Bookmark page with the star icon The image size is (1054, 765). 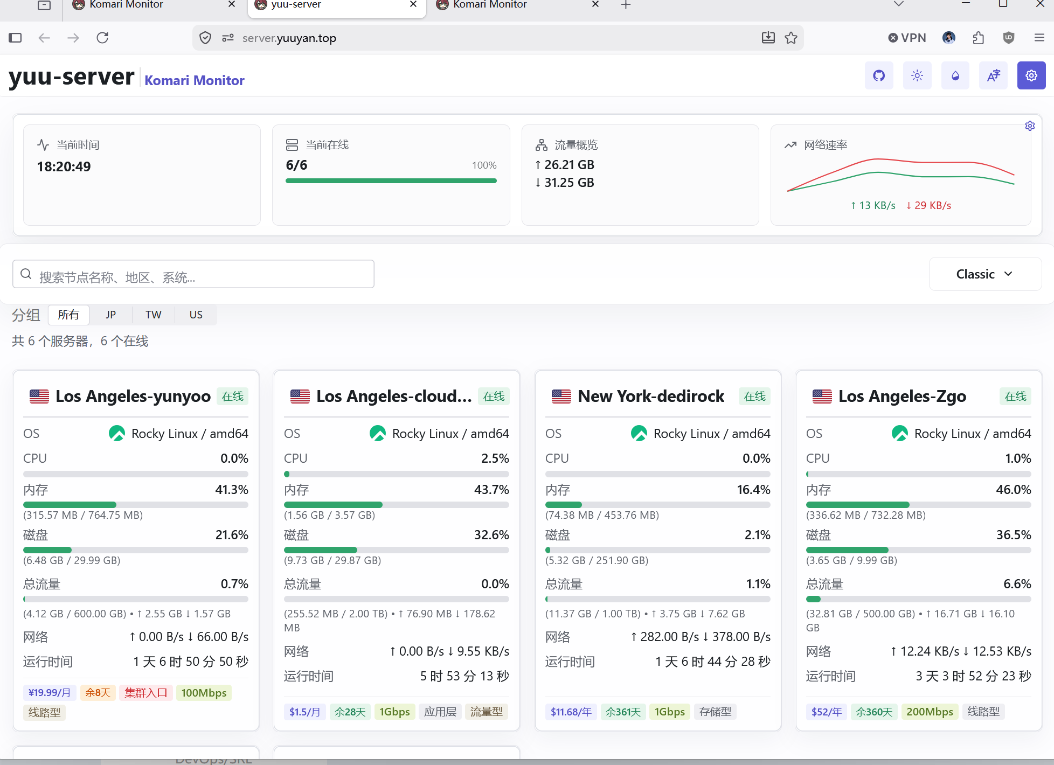coord(791,38)
